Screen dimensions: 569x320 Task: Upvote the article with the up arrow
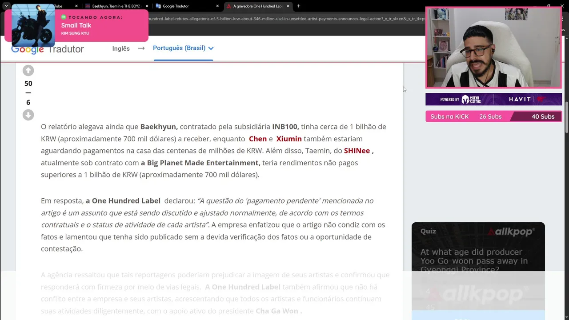pyautogui.click(x=28, y=70)
